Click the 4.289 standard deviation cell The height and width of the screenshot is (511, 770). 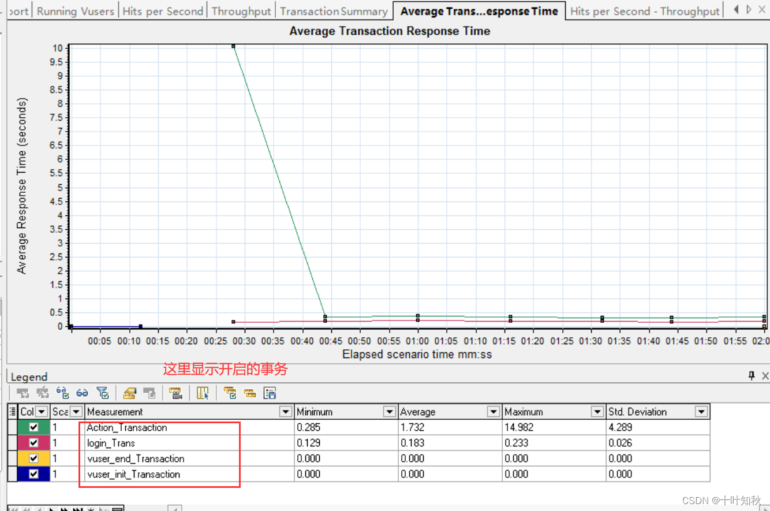658,427
